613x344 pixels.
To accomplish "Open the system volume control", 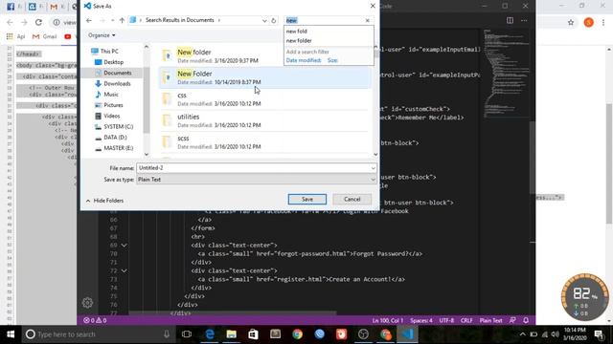I will 555,334.
